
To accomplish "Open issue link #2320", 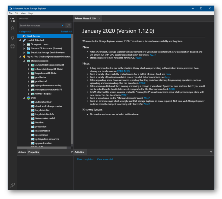I will pos(142,83).
